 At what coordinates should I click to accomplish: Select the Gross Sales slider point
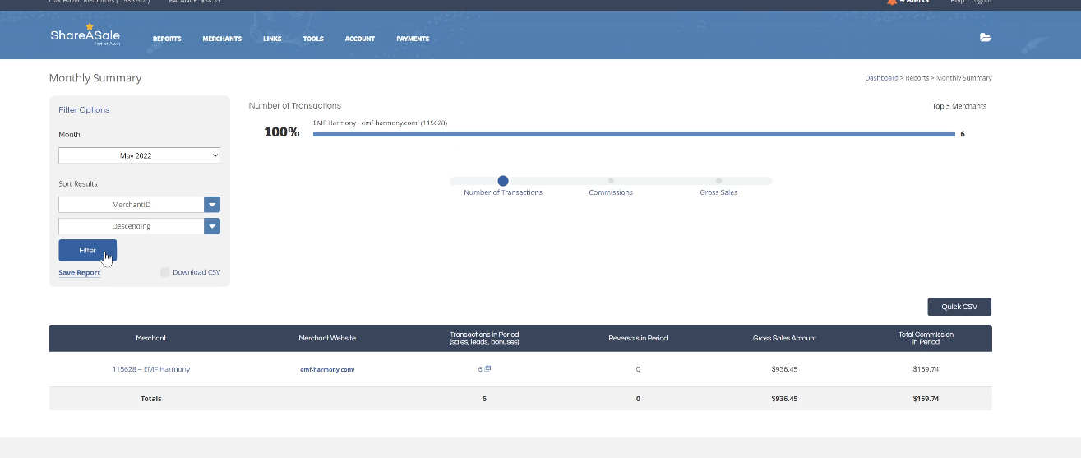[x=718, y=181]
